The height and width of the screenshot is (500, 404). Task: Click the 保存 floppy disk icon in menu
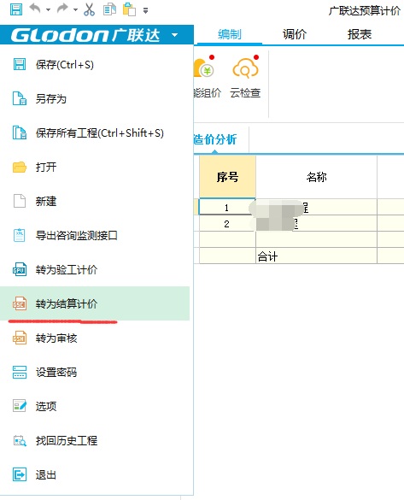[20, 64]
